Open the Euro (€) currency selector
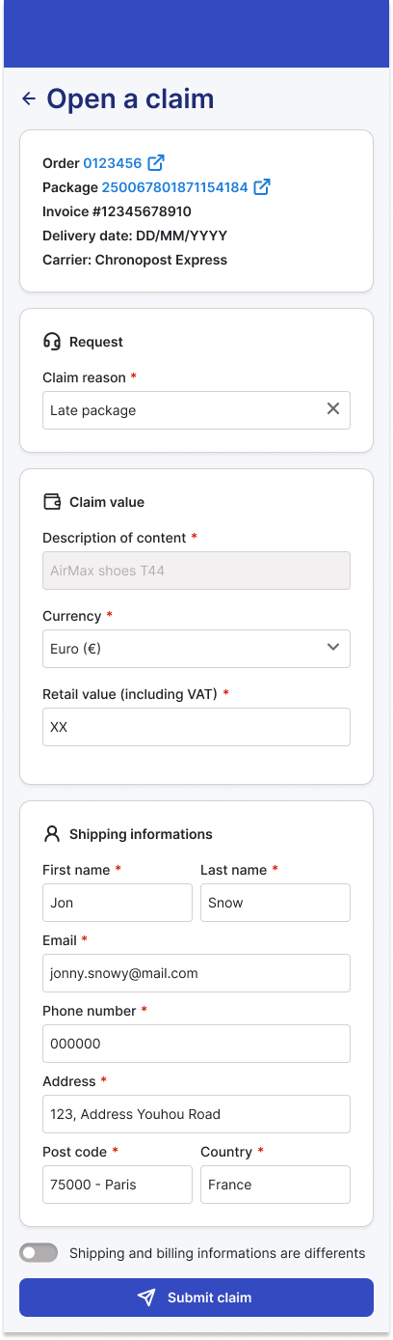The width and height of the screenshot is (393, 1340). [x=196, y=649]
